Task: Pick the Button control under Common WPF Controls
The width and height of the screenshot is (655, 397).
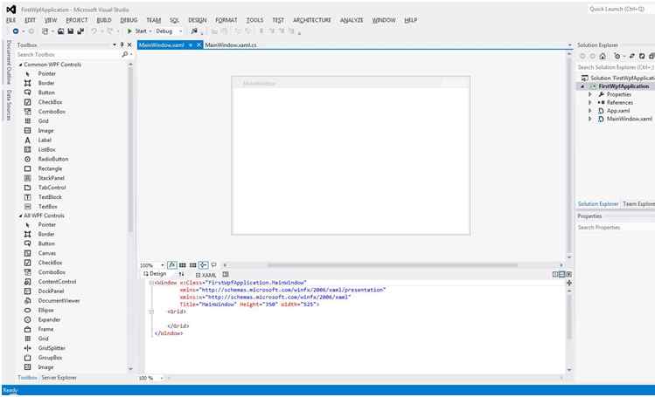Action: pyautogui.click(x=46, y=92)
